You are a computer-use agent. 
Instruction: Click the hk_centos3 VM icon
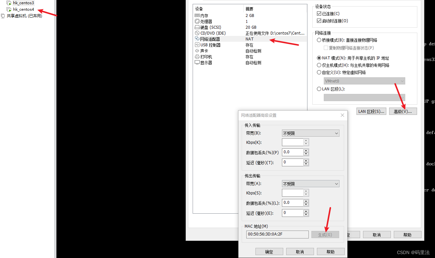coord(9,3)
